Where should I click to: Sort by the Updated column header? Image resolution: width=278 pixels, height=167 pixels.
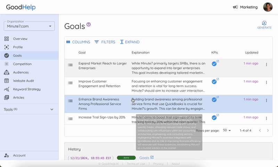pyautogui.click(x=252, y=53)
